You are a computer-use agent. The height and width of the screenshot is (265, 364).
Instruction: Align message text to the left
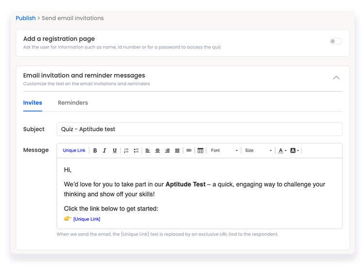tap(148, 151)
